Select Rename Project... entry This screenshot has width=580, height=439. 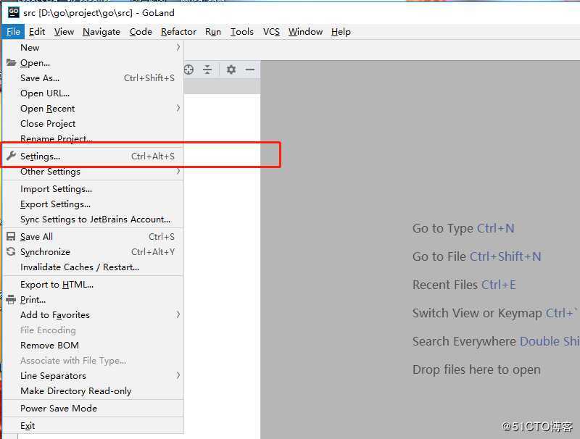point(93,138)
